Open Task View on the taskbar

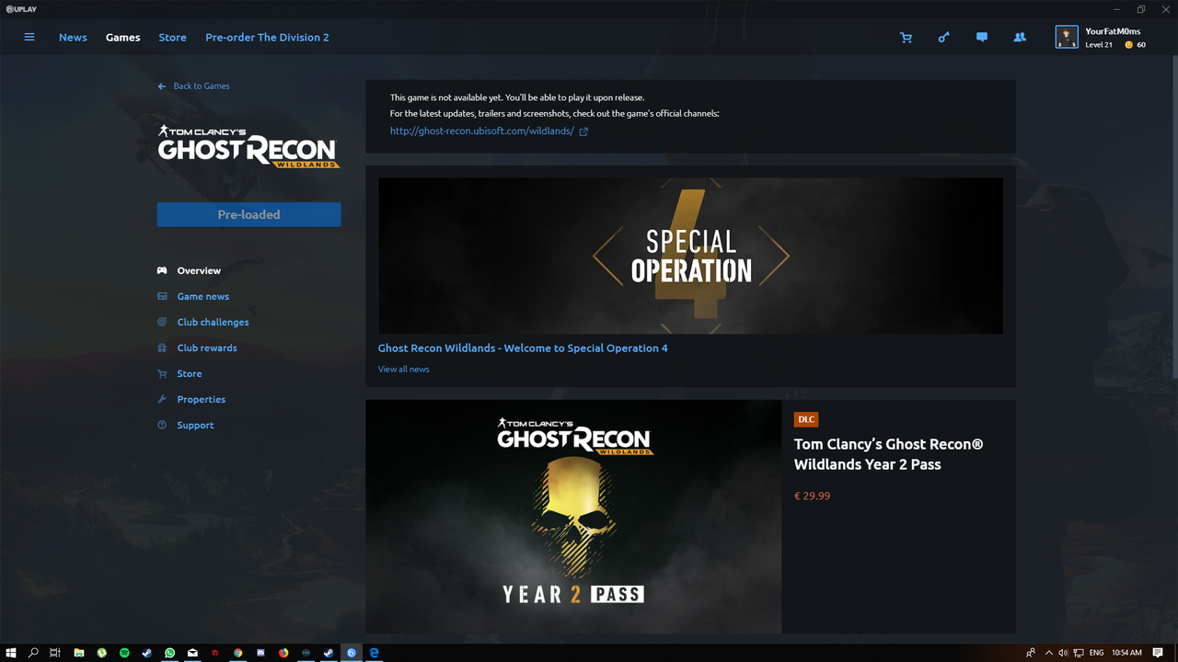[56, 653]
